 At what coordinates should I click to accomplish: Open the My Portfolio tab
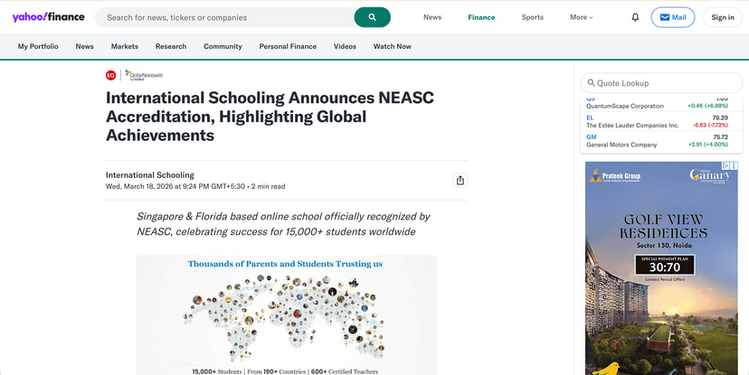pyautogui.click(x=38, y=46)
